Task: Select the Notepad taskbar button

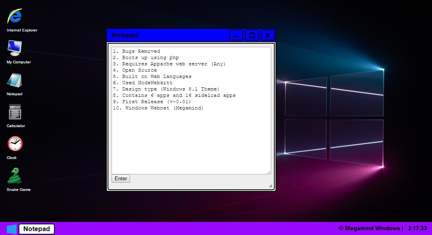Action: click(x=37, y=229)
